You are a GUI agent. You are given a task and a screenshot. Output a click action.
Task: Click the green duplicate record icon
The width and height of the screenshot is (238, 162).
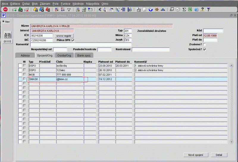click(x=21, y=10)
